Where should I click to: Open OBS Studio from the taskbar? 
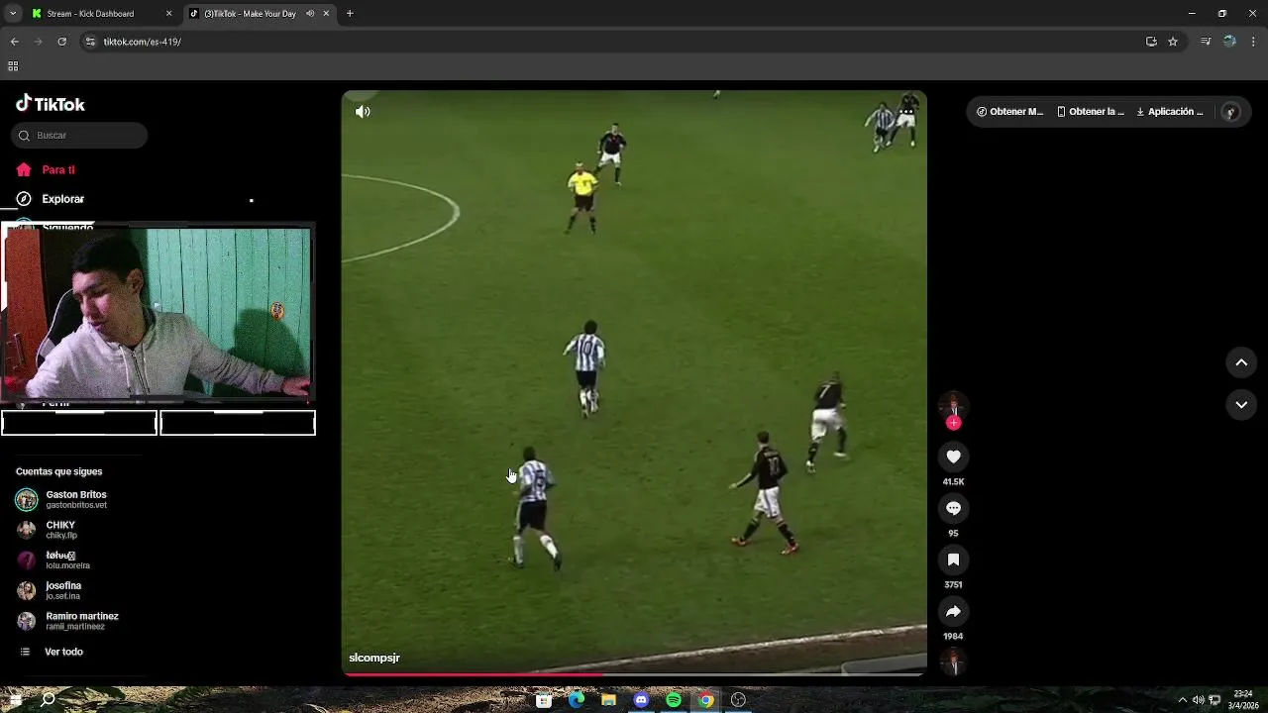point(738,700)
